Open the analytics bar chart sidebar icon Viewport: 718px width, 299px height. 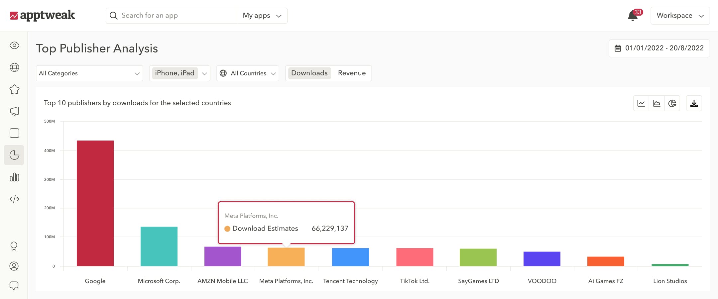coord(14,177)
